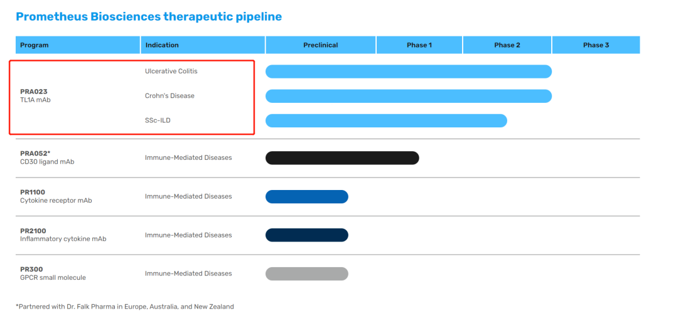
Task: Click the SSc-ILD indication label
Action: [158, 120]
